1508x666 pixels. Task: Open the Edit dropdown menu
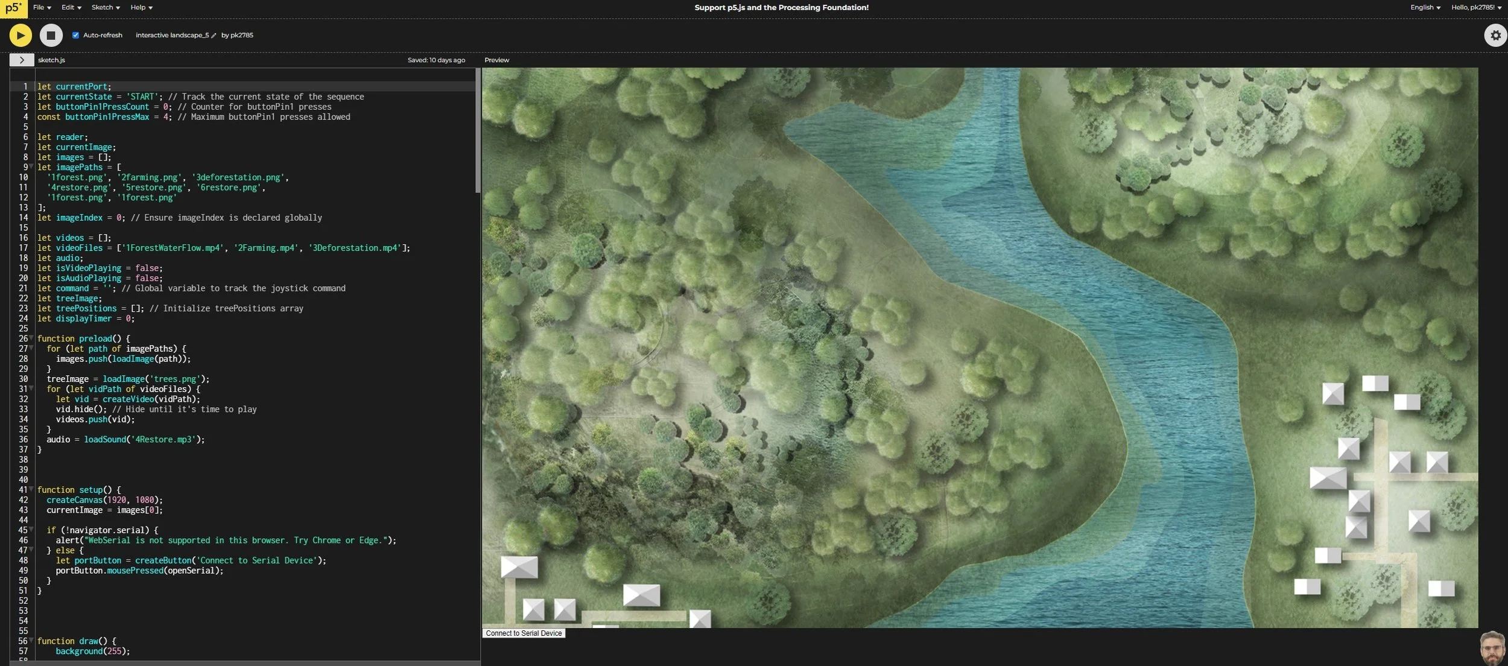71,7
